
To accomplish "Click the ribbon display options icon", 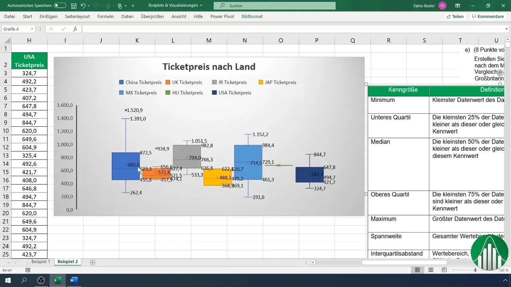I will (458, 6).
